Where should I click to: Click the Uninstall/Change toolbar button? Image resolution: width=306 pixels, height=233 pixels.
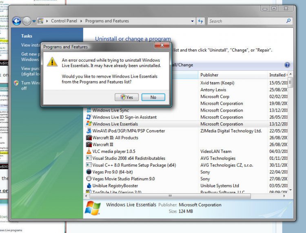(182, 65)
